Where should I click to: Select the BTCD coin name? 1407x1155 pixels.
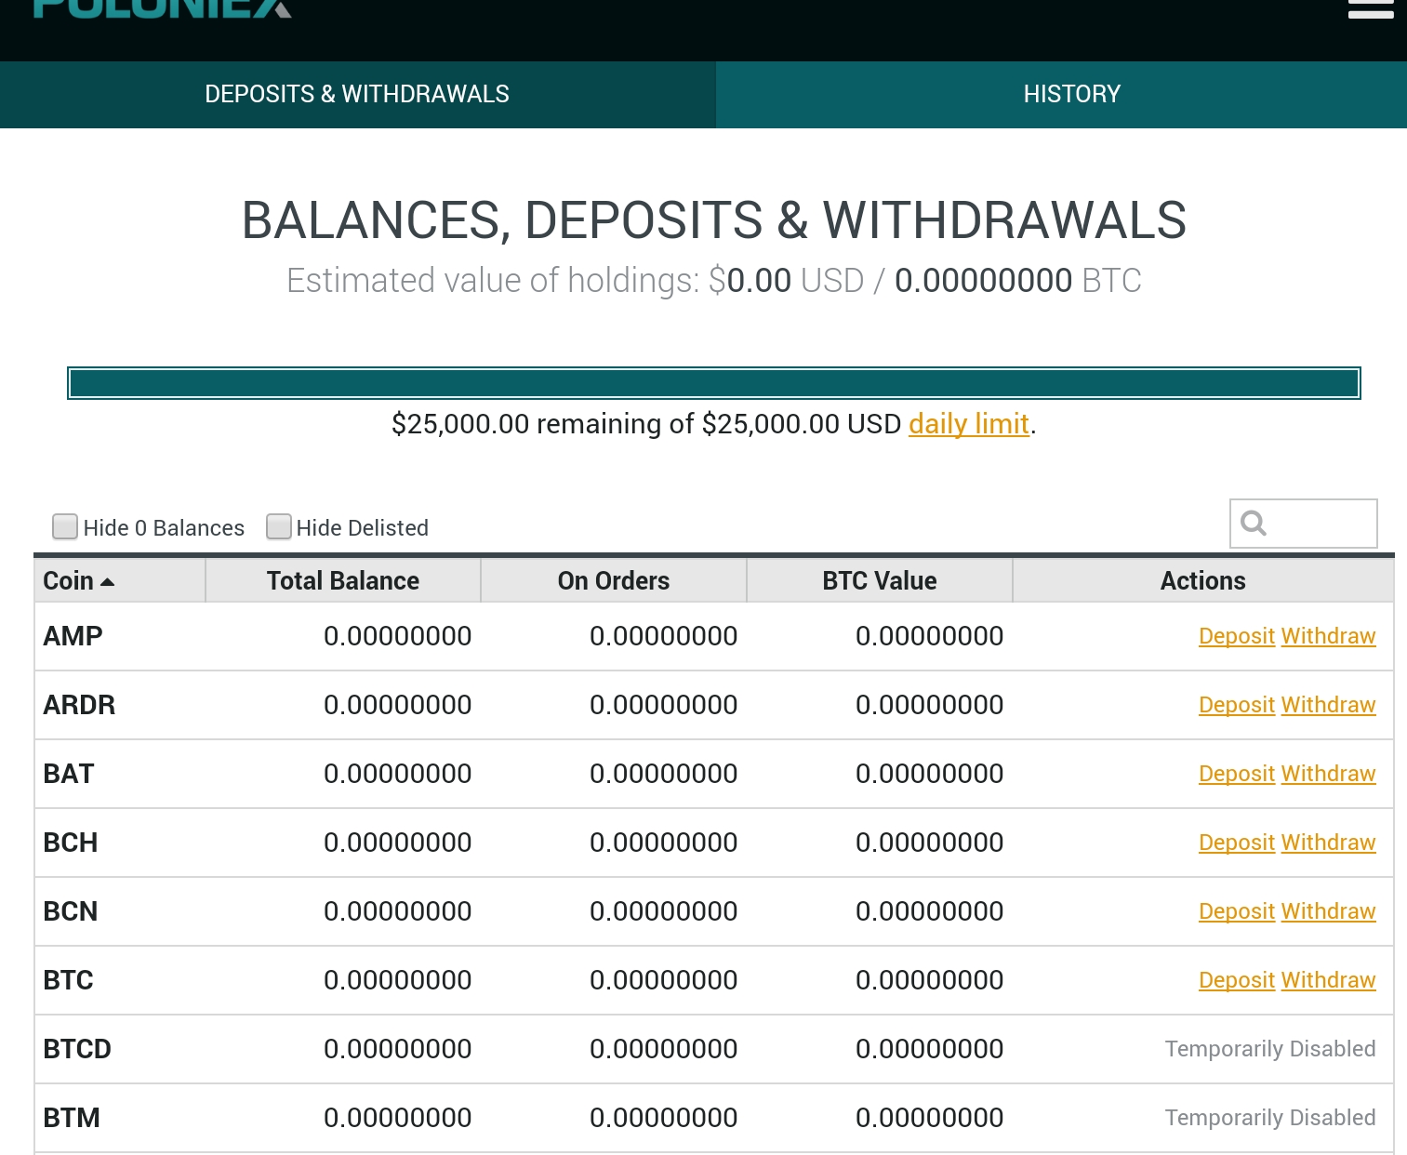(x=77, y=1049)
